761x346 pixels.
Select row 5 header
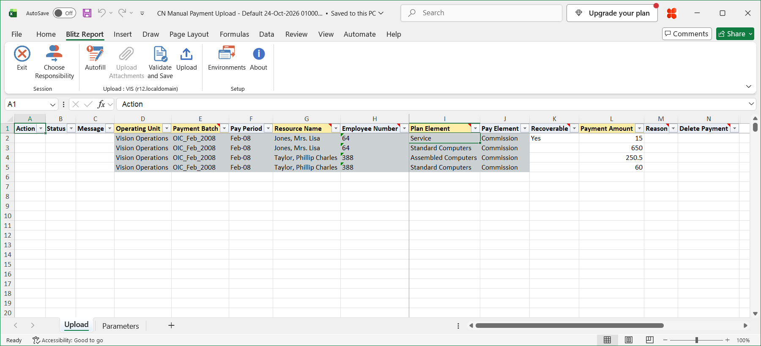point(7,167)
